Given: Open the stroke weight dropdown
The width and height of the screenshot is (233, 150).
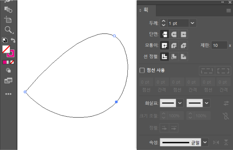Looking at the screenshot, I should click(x=193, y=23).
